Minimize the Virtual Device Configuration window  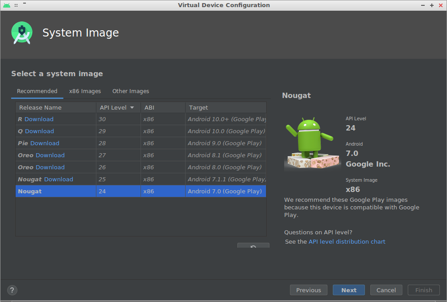coord(423,5)
